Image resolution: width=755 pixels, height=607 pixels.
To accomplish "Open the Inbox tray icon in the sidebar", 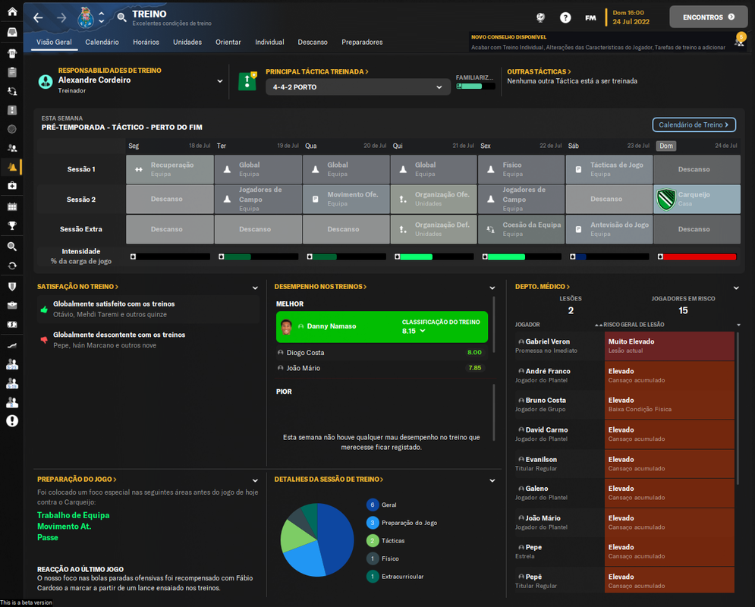I will click(12, 33).
